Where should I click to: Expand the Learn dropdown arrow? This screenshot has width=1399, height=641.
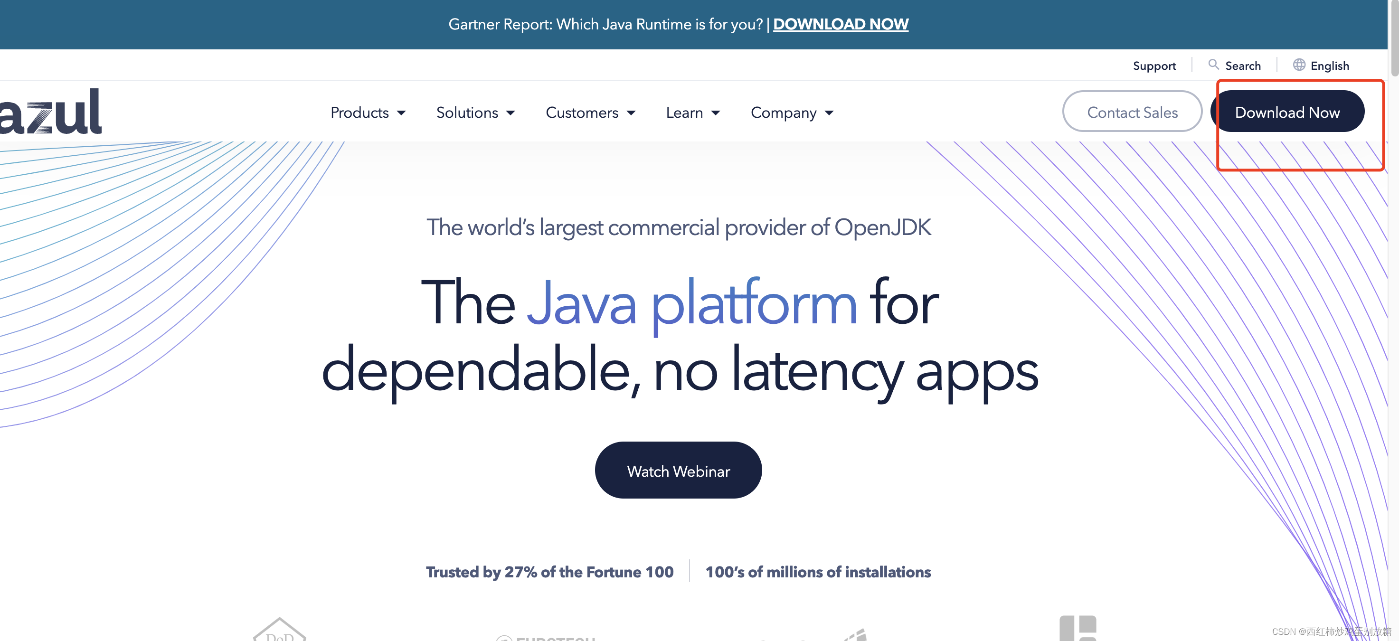pyautogui.click(x=716, y=113)
